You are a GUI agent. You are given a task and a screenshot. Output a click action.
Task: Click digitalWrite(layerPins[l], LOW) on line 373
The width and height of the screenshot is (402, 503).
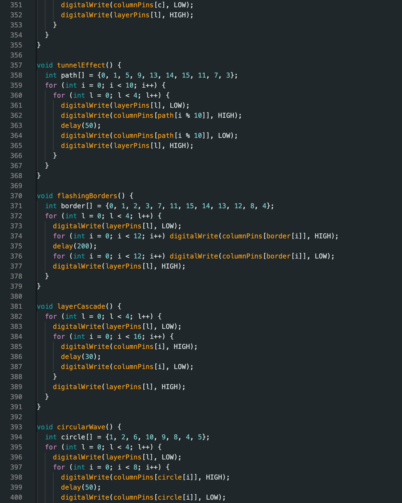point(117,226)
